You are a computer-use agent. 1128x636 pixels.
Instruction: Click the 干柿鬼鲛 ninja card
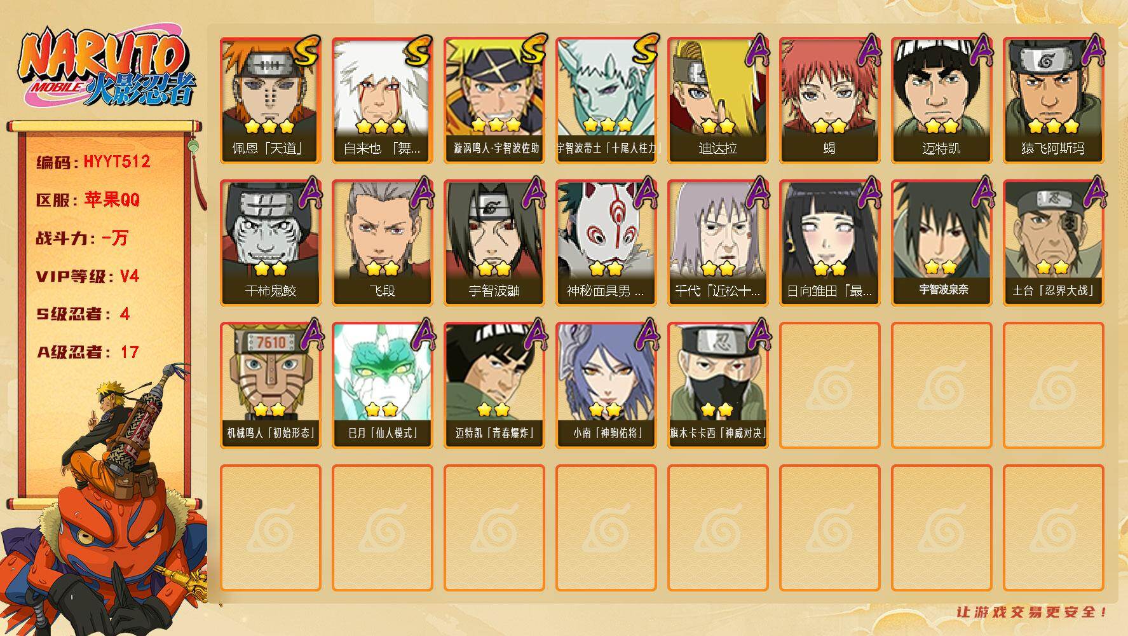(270, 242)
